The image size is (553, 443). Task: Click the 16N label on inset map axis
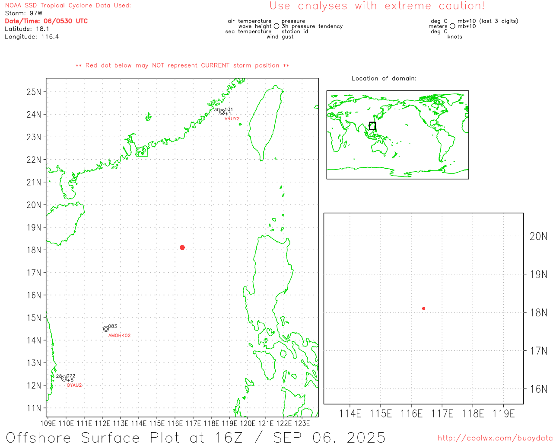(539, 389)
